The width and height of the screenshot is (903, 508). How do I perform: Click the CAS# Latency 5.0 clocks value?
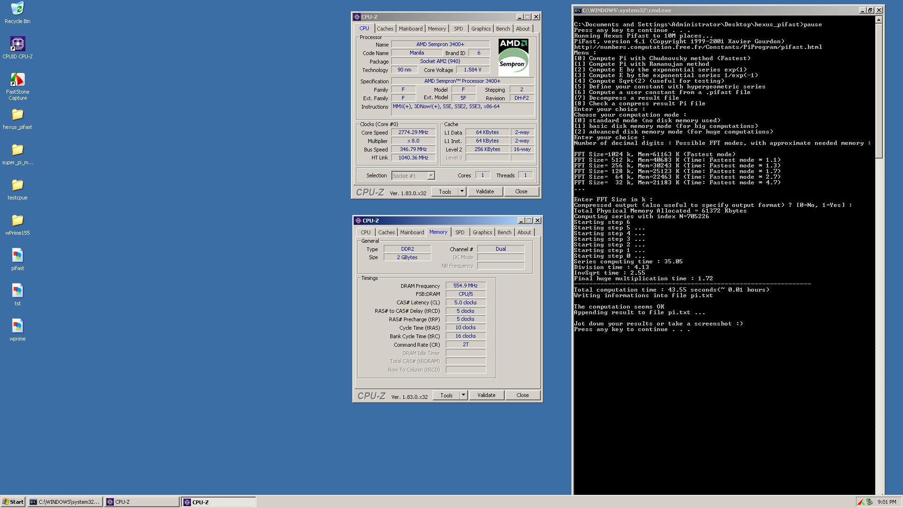tap(466, 302)
